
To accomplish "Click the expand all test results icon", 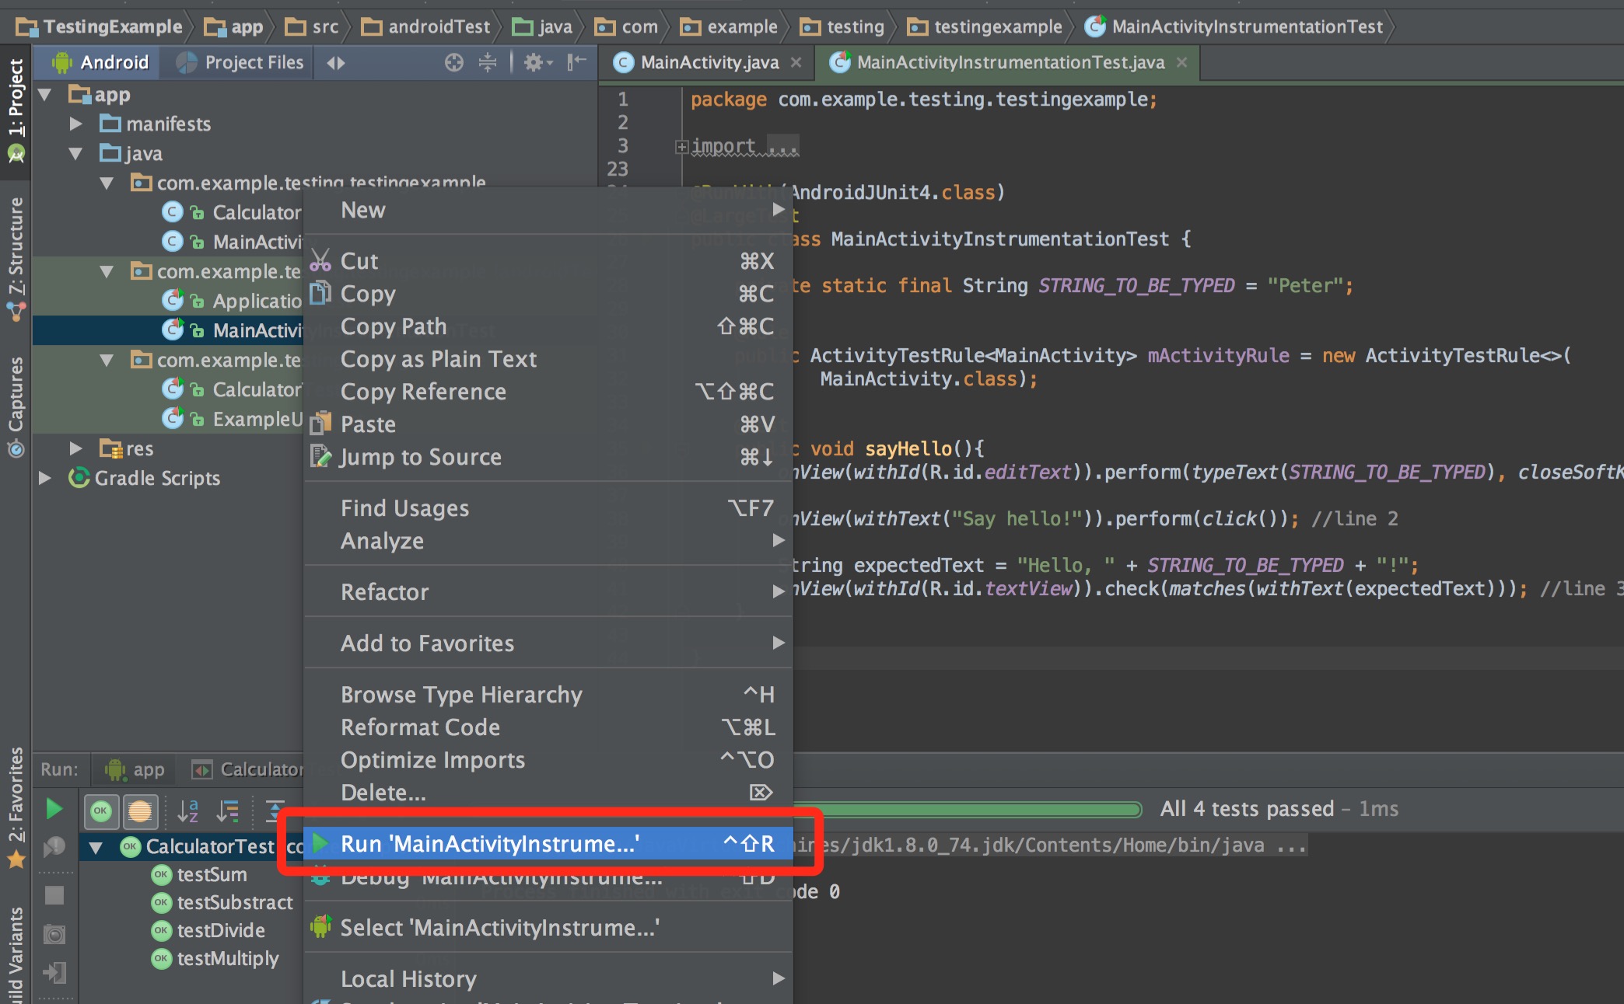I will (x=275, y=811).
